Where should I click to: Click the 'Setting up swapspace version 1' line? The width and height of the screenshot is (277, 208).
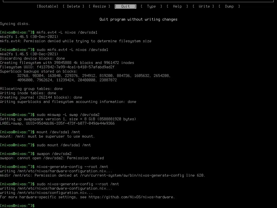coord(68,119)
